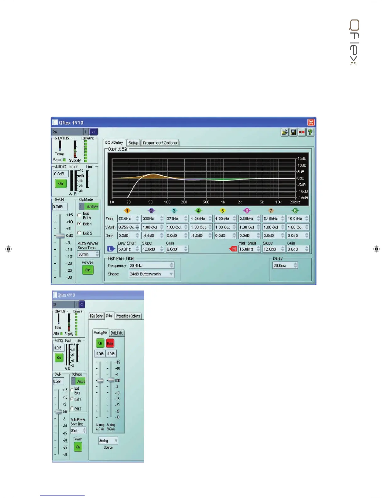This screenshot has height=498, width=385.
Task: Click title bar icon of EQ/Delay window
Action: click(55, 122)
